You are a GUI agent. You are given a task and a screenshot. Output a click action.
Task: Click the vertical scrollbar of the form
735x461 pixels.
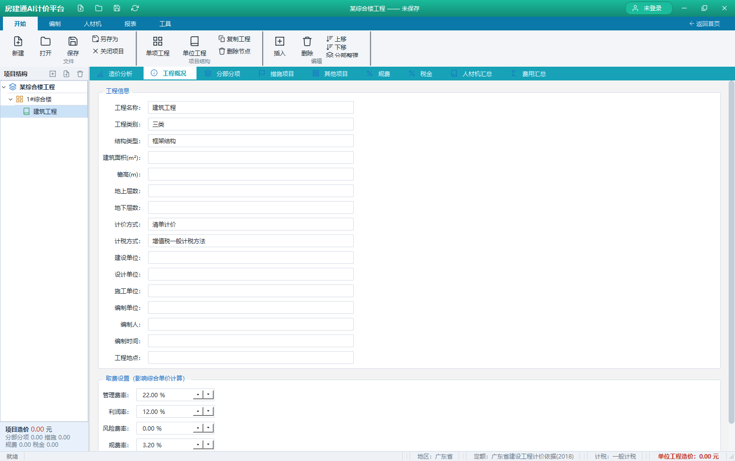(x=731, y=252)
